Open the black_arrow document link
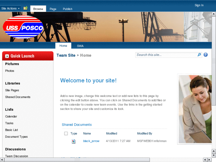 91,141
